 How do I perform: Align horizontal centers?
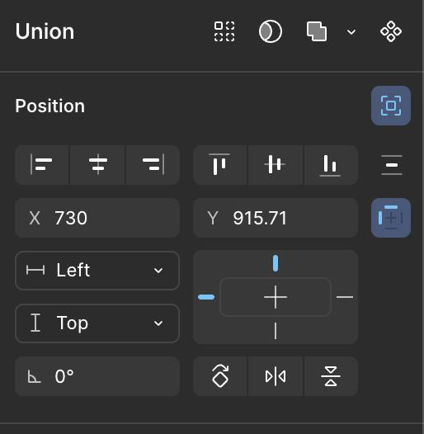tap(97, 165)
